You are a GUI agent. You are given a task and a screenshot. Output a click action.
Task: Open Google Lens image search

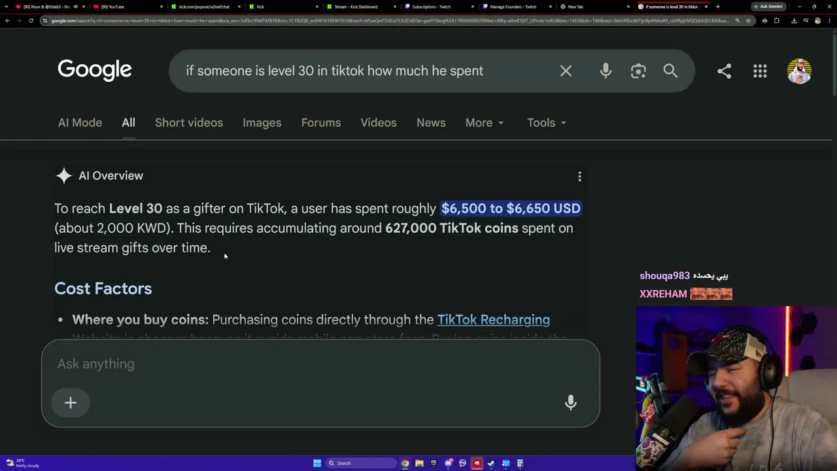pos(638,71)
